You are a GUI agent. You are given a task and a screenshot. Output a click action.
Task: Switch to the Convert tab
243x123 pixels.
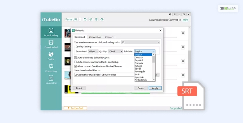point(109,37)
